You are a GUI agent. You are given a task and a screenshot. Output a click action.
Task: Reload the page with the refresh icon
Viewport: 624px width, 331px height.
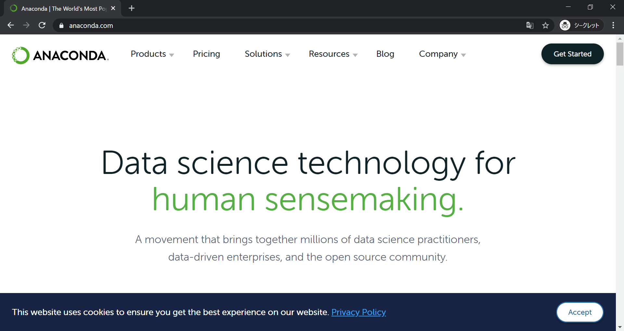(x=42, y=25)
